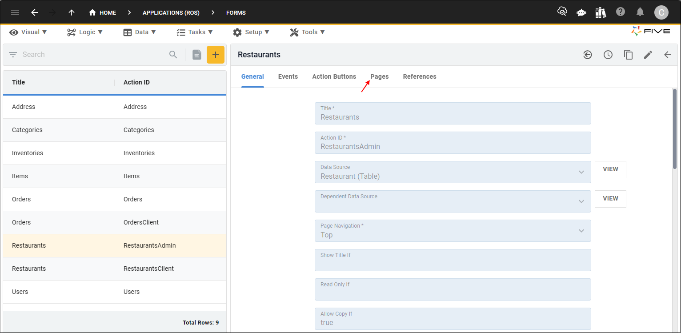Image resolution: width=681 pixels, height=333 pixels.
Task: Click the magnifier search icon
Action: (173, 55)
